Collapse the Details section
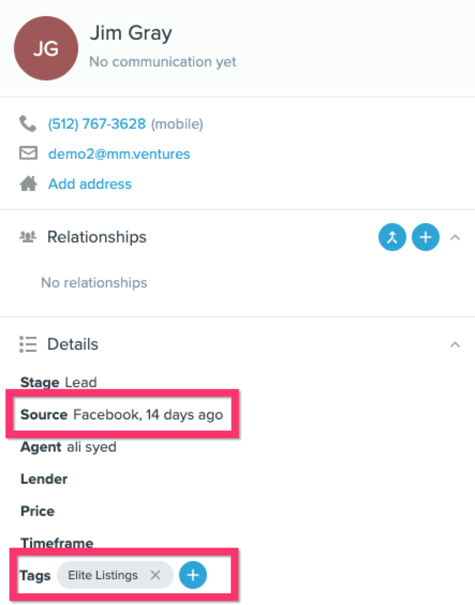This screenshot has height=605, width=475. [x=455, y=344]
